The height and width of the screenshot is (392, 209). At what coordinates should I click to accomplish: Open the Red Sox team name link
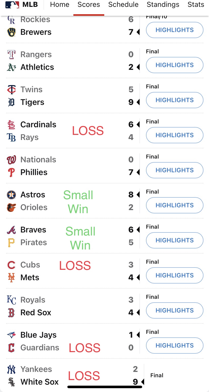pos(36,313)
